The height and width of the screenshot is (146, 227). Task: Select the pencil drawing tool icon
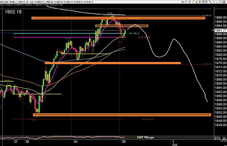[x=193, y=2]
